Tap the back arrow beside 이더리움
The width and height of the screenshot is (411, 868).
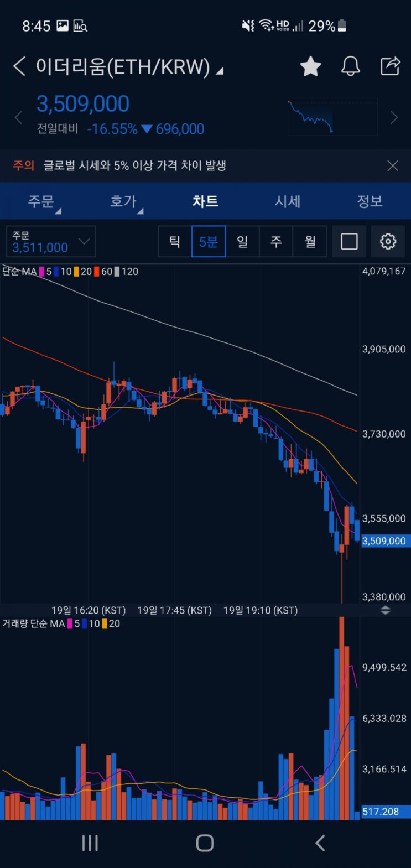pyautogui.click(x=19, y=67)
